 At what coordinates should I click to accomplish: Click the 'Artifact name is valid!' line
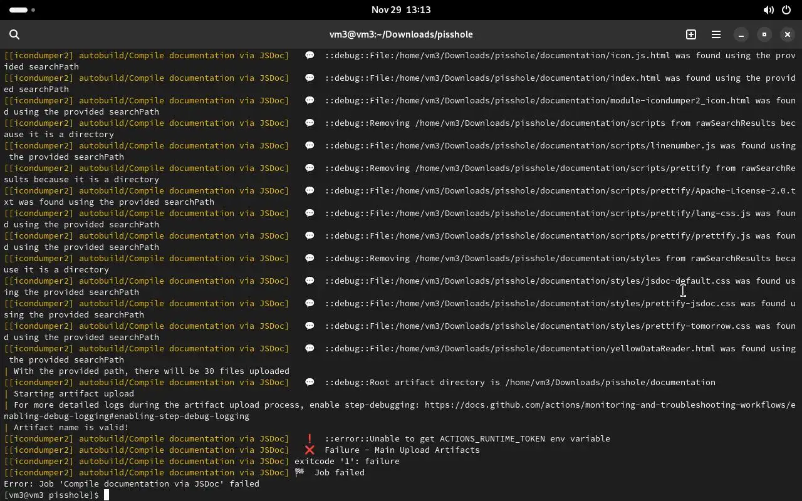[x=71, y=427]
